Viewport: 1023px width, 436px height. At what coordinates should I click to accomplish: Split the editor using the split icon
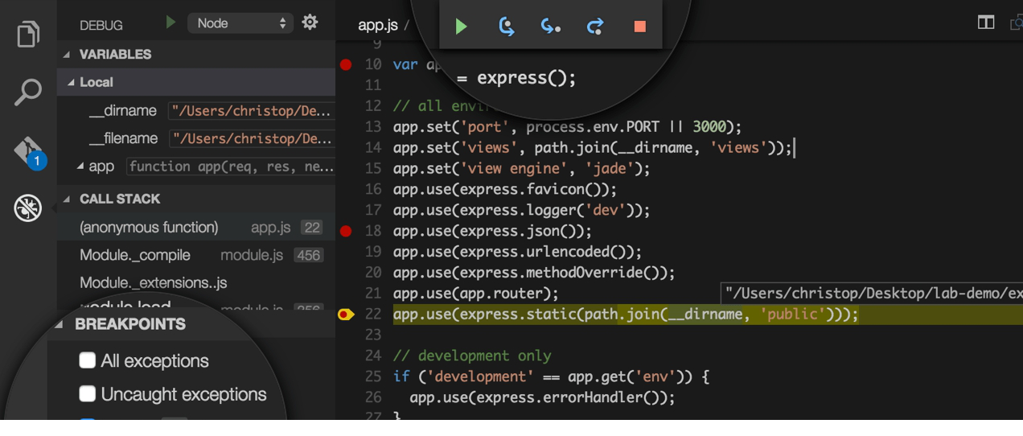pyautogui.click(x=986, y=23)
